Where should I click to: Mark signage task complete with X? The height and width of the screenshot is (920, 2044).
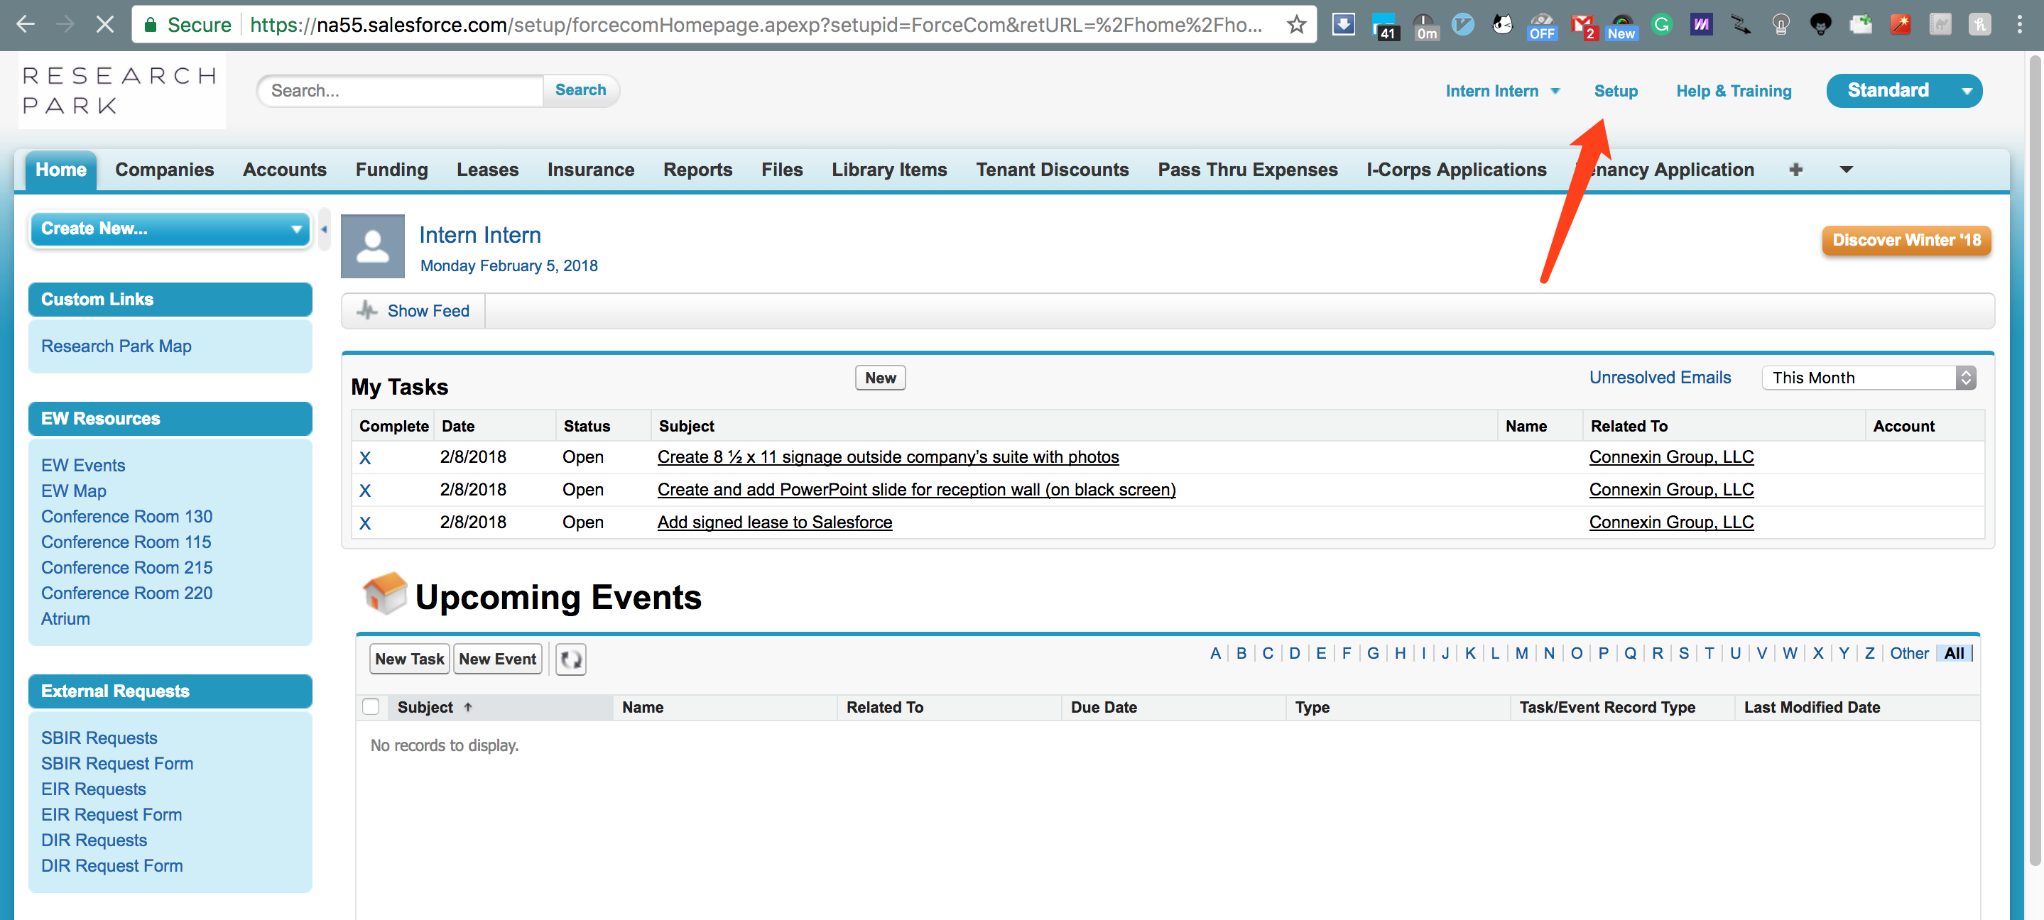pos(365,458)
